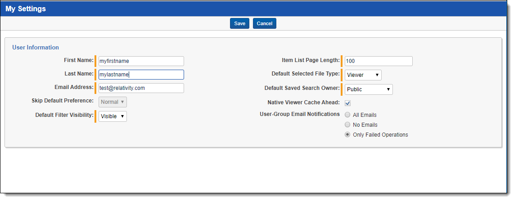Image resolution: width=514 pixels, height=200 pixels.
Task: Focus the Last Name text box
Action: click(141, 75)
